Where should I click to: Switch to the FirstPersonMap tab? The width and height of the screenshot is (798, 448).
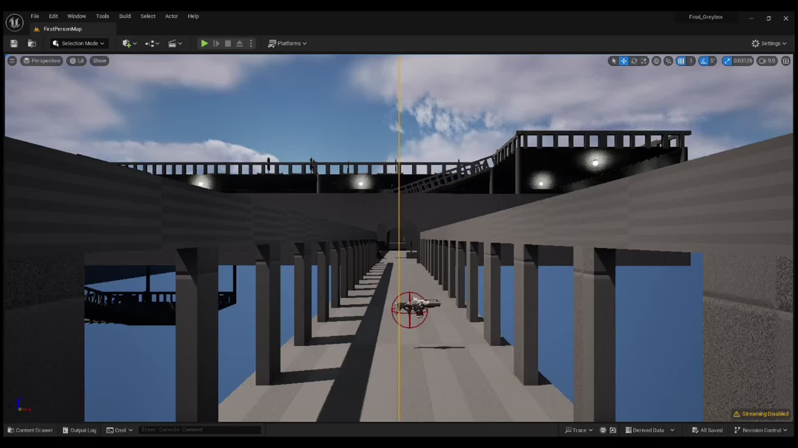pyautogui.click(x=62, y=29)
